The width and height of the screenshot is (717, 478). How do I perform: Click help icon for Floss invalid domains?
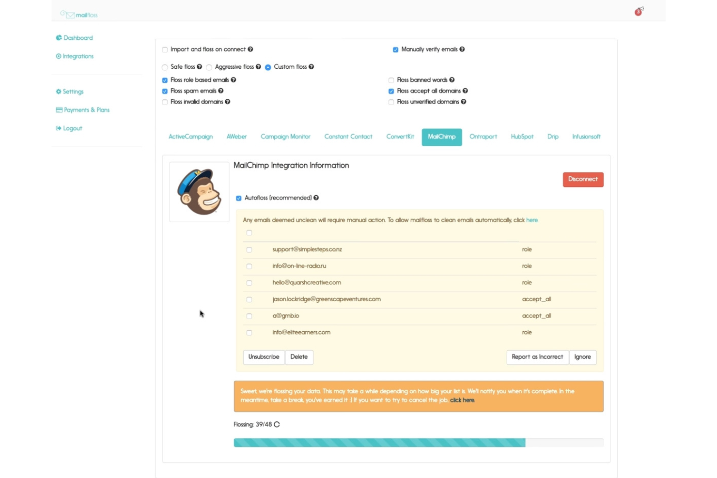228,102
